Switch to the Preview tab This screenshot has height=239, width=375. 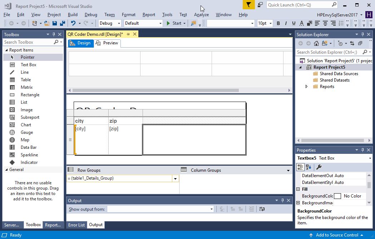107,43
